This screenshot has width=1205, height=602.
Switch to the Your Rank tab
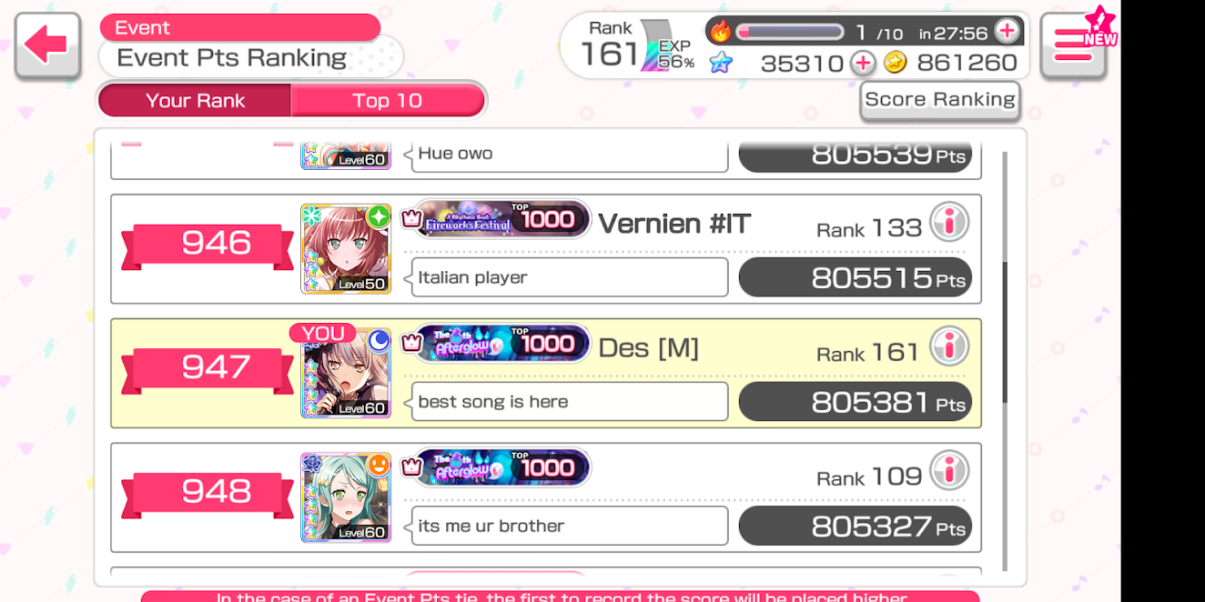(x=195, y=100)
